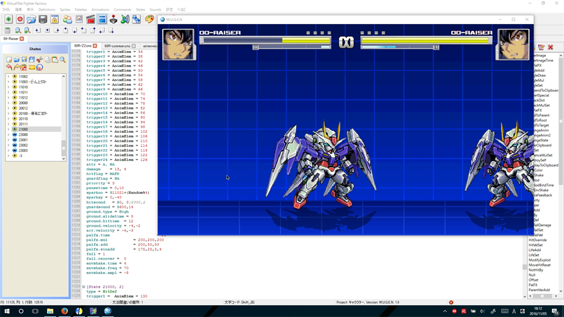Click the scissors cut icon in States panel
Image resolution: width=564 pixels, height=317 pixels.
39,60
